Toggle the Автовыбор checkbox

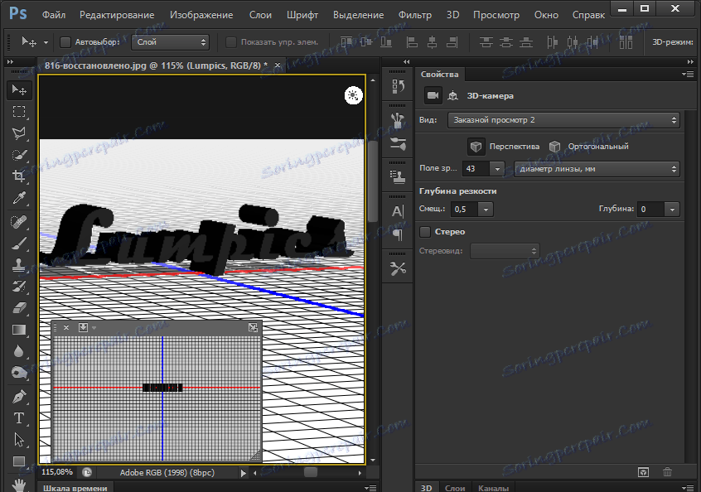pyautogui.click(x=66, y=41)
